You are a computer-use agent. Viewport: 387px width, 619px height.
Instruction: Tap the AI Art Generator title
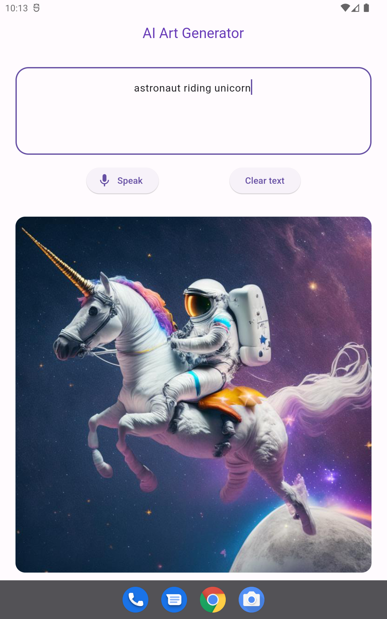(x=193, y=33)
